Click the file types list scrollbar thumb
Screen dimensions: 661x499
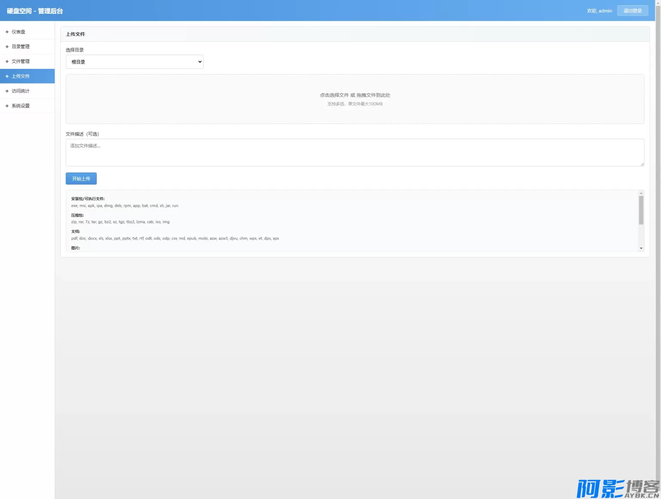[641, 210]
